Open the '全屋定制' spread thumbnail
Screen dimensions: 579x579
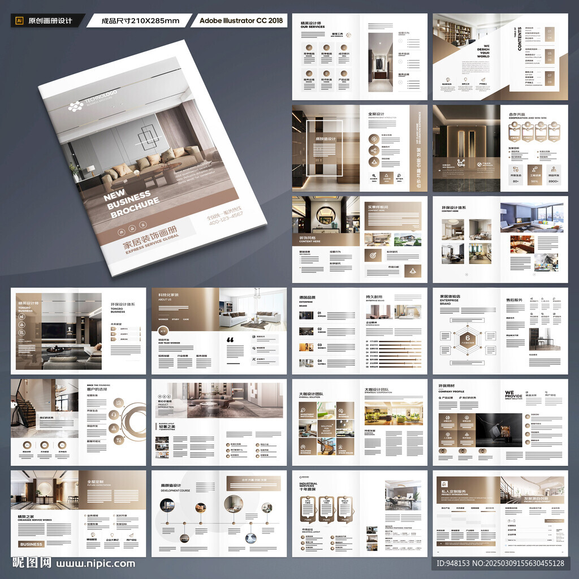(x=78, y=513)
